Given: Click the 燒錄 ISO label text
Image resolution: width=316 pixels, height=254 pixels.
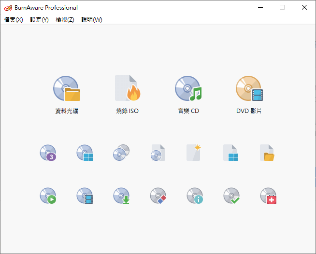Looking at the screenshot, I should (x=128, y=111).
